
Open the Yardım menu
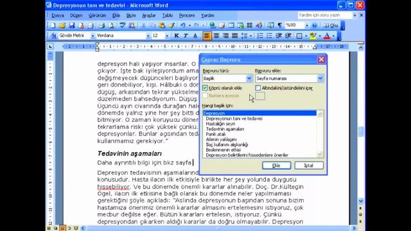[x=207, y=15]
